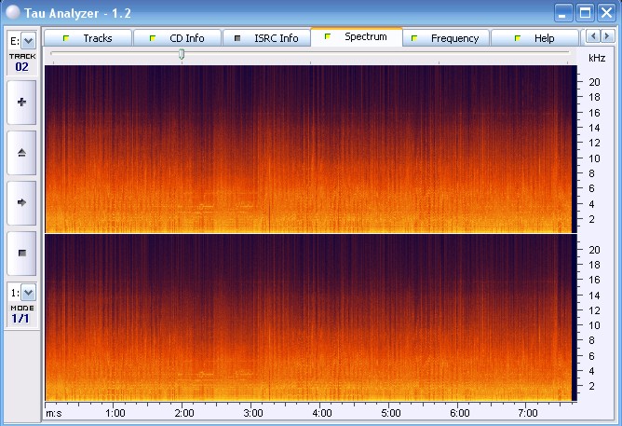Image resolution: width=622 pixels, height=426 pixels.
Task: Click the position slider thumb
Action: 182,55
